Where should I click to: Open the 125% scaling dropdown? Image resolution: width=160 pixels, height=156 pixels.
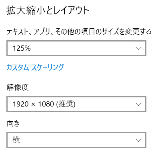point(76,48)
